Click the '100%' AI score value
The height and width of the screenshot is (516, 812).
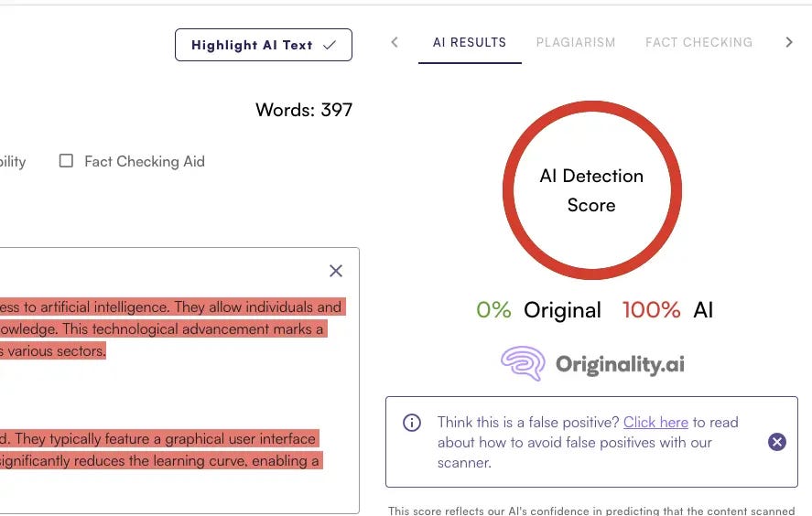[651, 310]
